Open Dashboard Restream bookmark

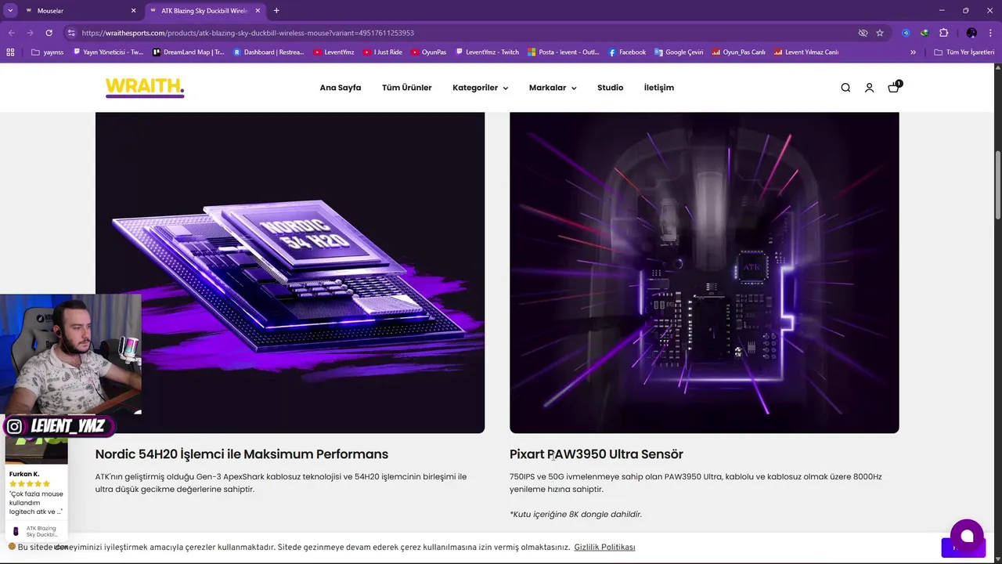(269, 52)
